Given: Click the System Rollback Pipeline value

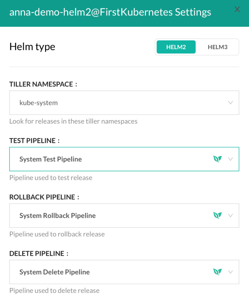Looking at the screenshot, I should [57, 216].
